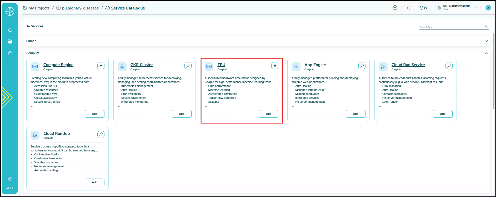496x197 pixels.
Task: Click the vertical page scrollbar
Action: pyautogui.click(x=494, y=71)
